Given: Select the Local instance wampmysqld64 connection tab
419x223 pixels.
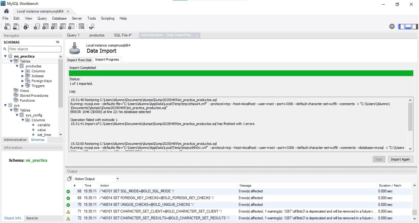Looking at the screenshot, I should (x=40, y=11).
